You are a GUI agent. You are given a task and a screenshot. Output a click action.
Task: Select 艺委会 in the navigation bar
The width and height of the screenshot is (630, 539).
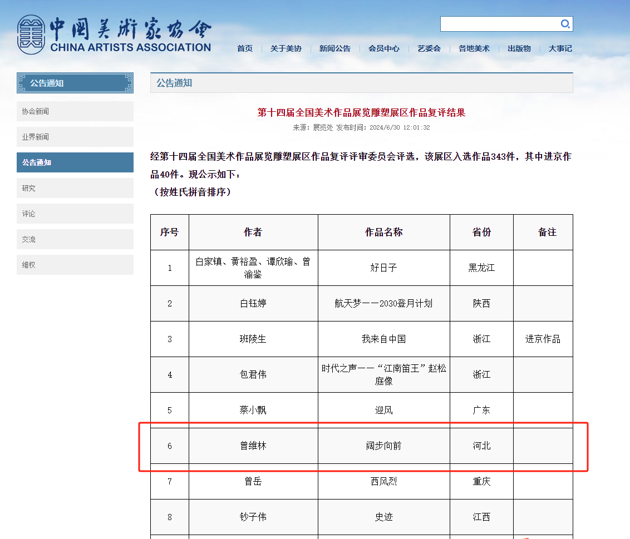[x=429, y=48]
